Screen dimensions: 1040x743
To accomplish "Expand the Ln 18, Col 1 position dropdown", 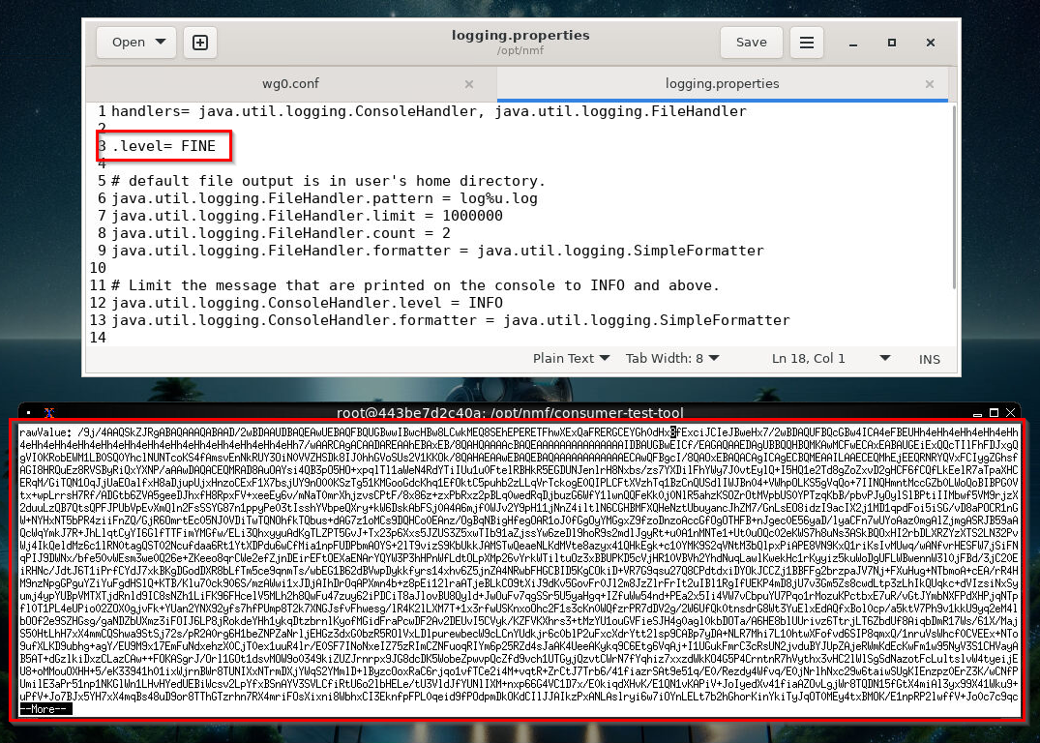I will pyautogui.click(x=885, y=358).
